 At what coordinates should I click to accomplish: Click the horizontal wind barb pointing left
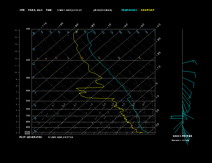click(x=176, y=117)
